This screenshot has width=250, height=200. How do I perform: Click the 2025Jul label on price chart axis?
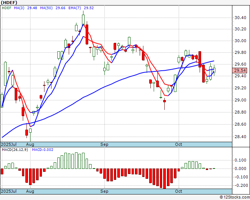point(9,144)
